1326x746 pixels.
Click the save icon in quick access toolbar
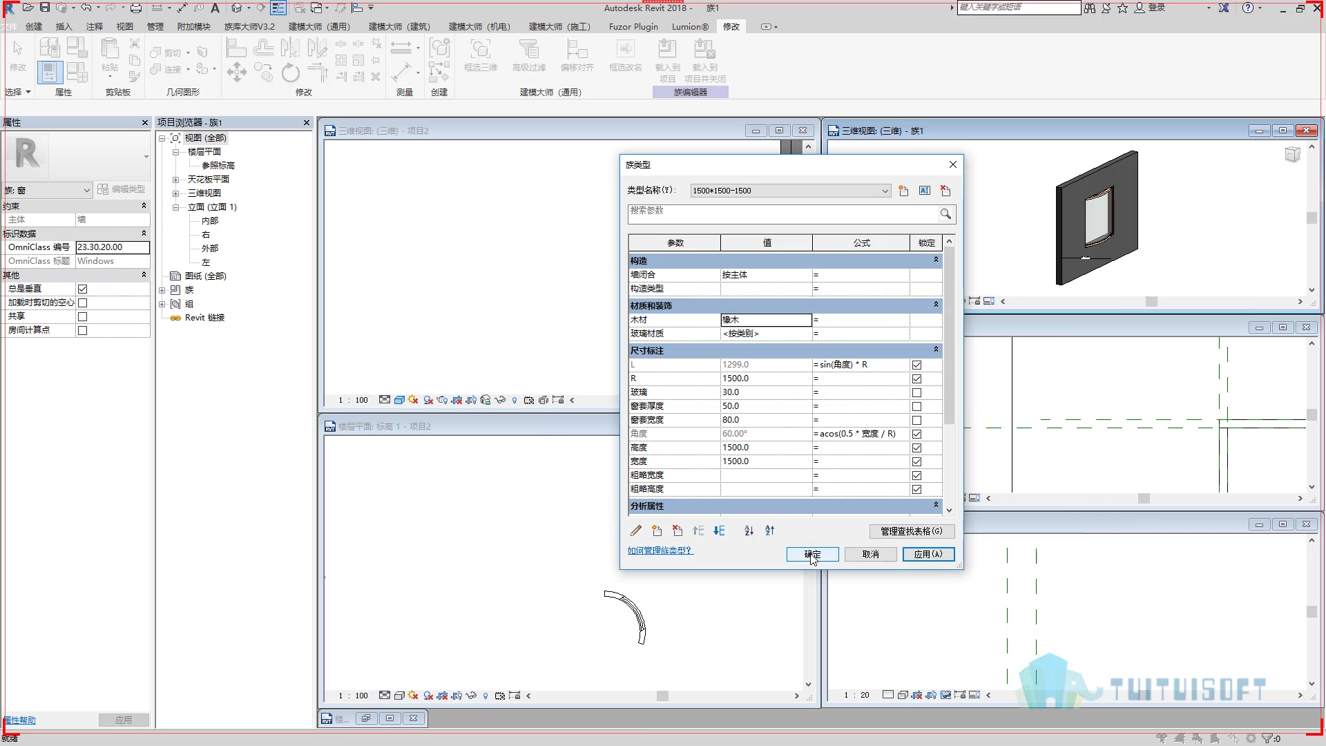point(45,8)
